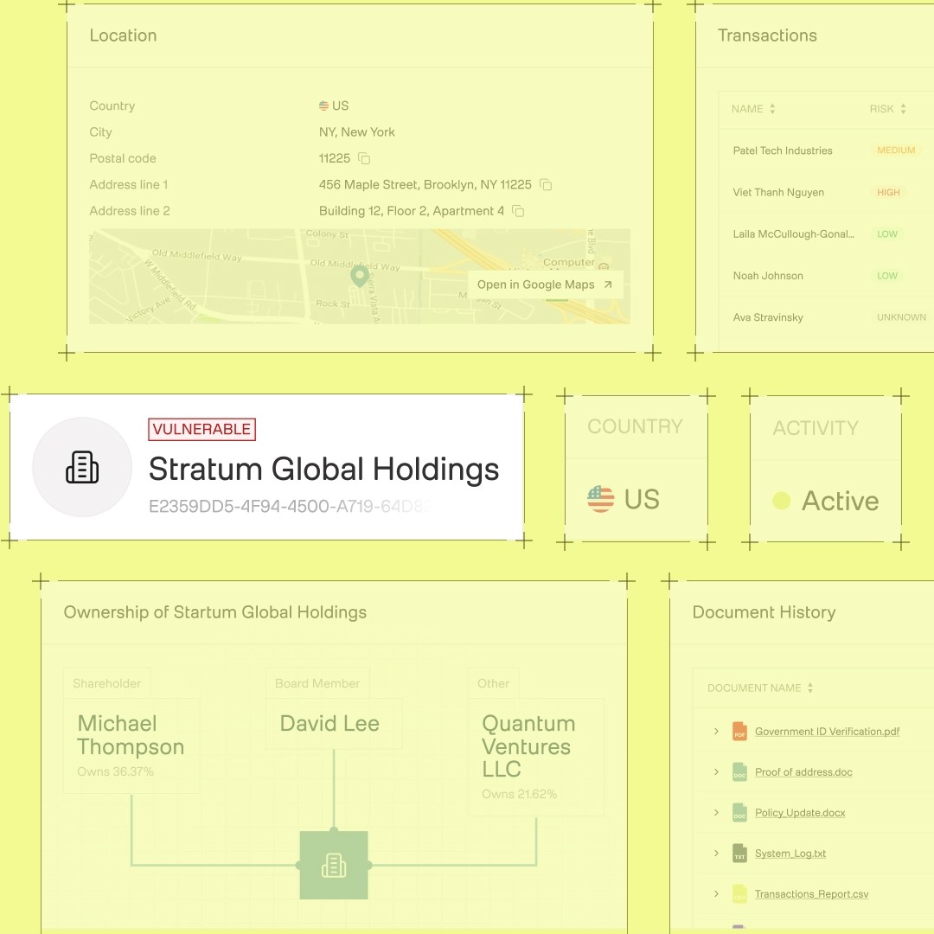Click the UNKNOWN risk badge
The width and height of the screenshot is (934, 934).
point(901,317)
